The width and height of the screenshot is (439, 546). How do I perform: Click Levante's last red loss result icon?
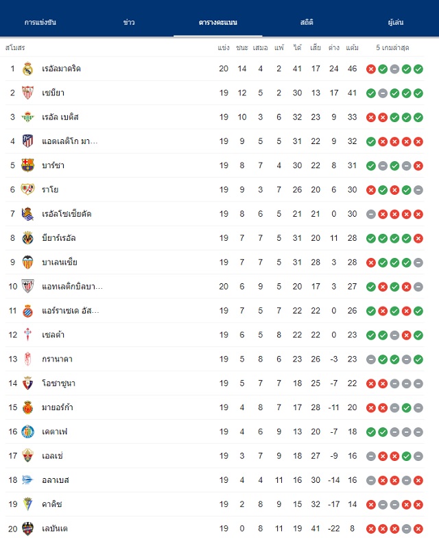click(x=418, y=529)
